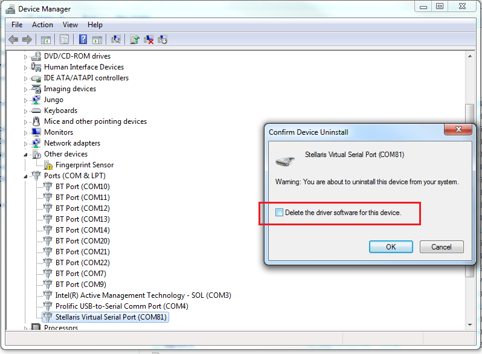Open the Help menu
The height and width of the screenshot is (354, 482).
click(95, 25)
